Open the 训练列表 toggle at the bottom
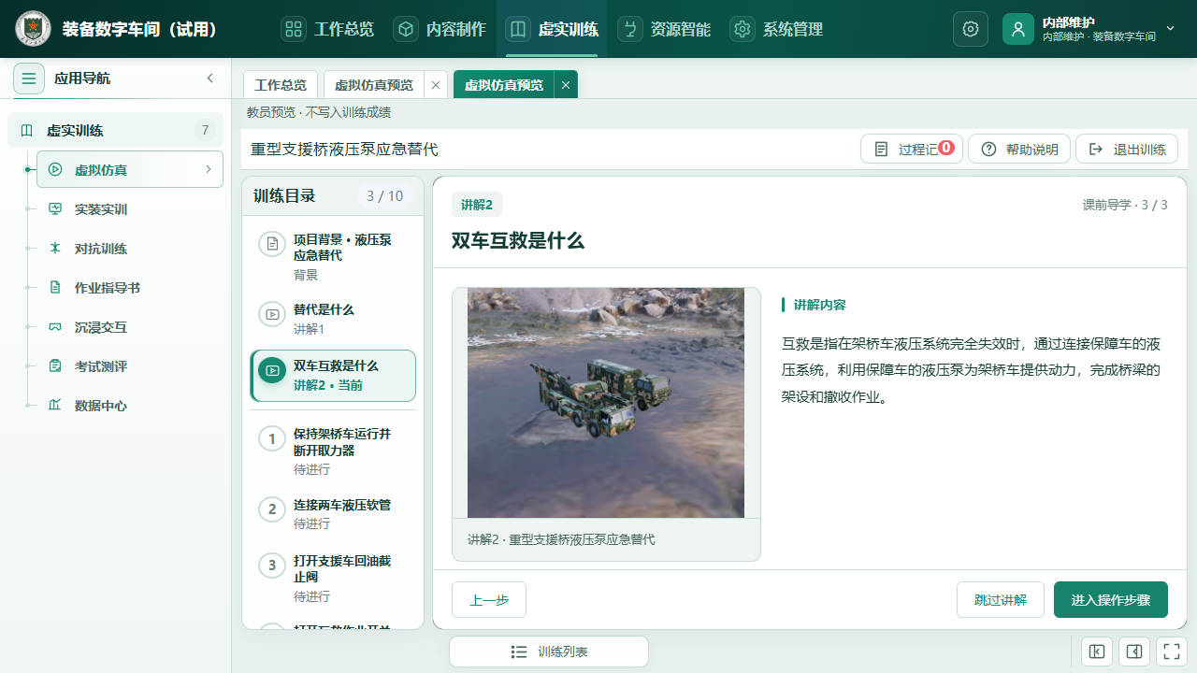 pyautogui.click(x=549, y=652)
